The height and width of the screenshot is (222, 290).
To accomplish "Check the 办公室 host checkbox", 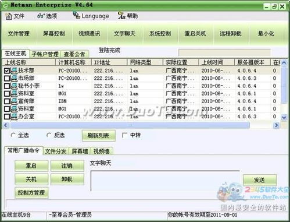I will [x=7, y=117].
